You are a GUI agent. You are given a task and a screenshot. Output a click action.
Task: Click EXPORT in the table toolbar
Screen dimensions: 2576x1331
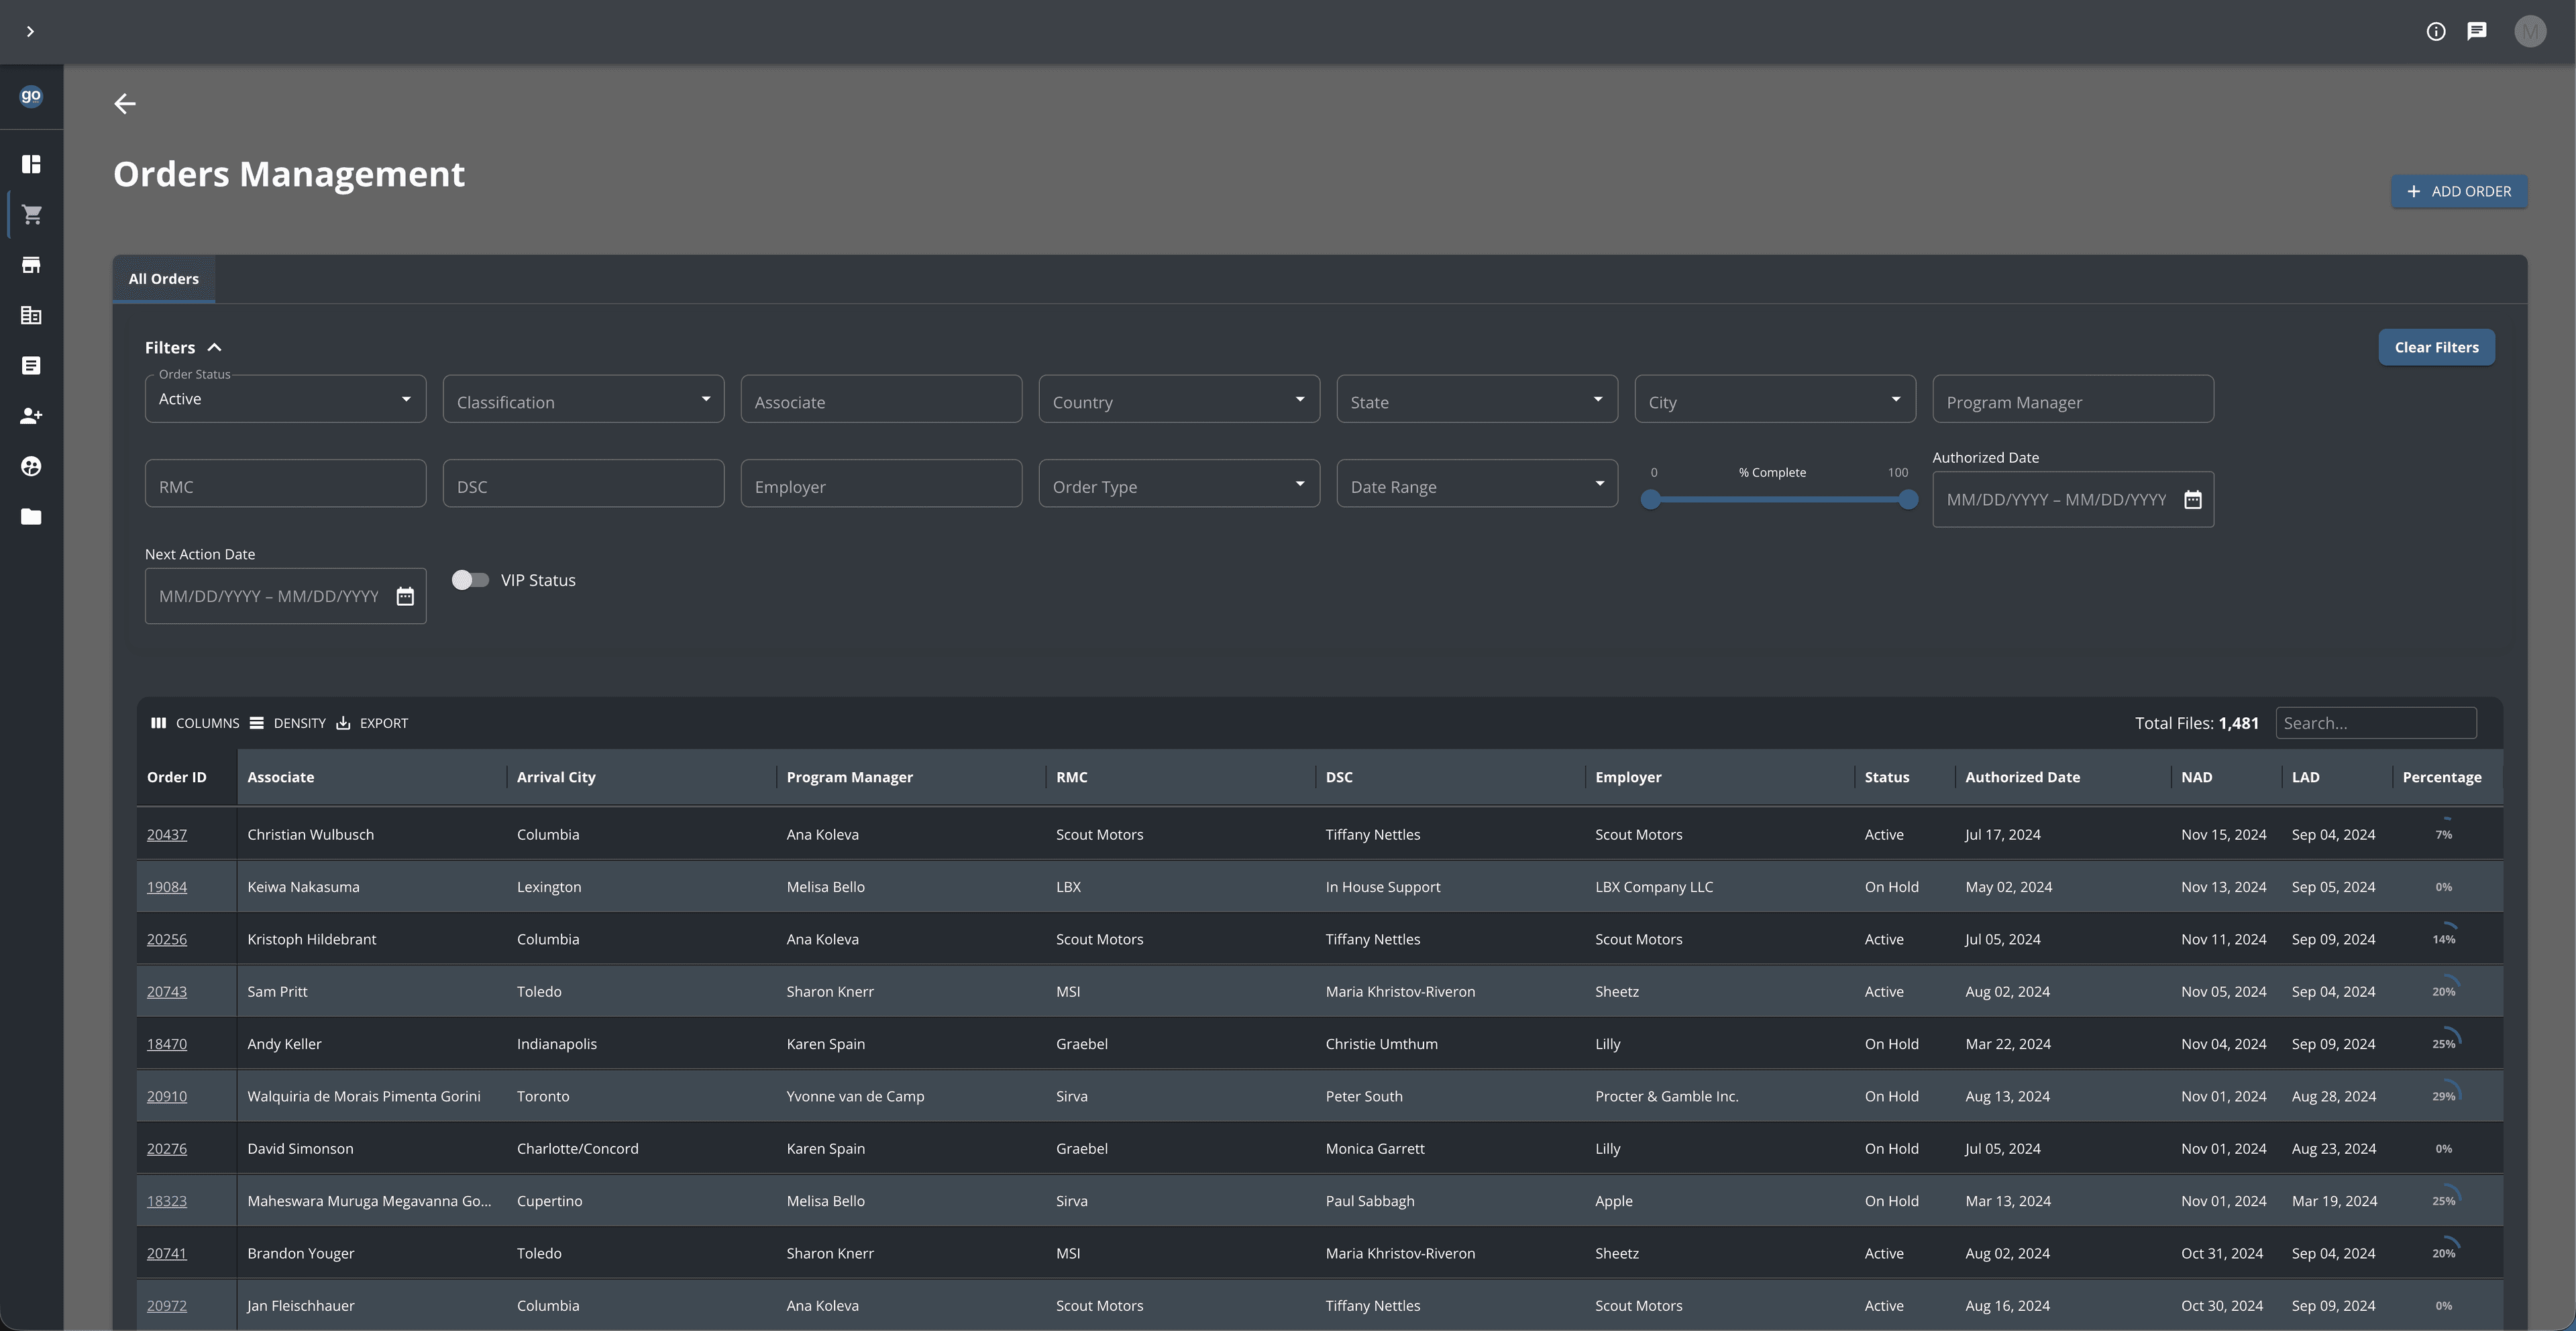click(372, 723)
